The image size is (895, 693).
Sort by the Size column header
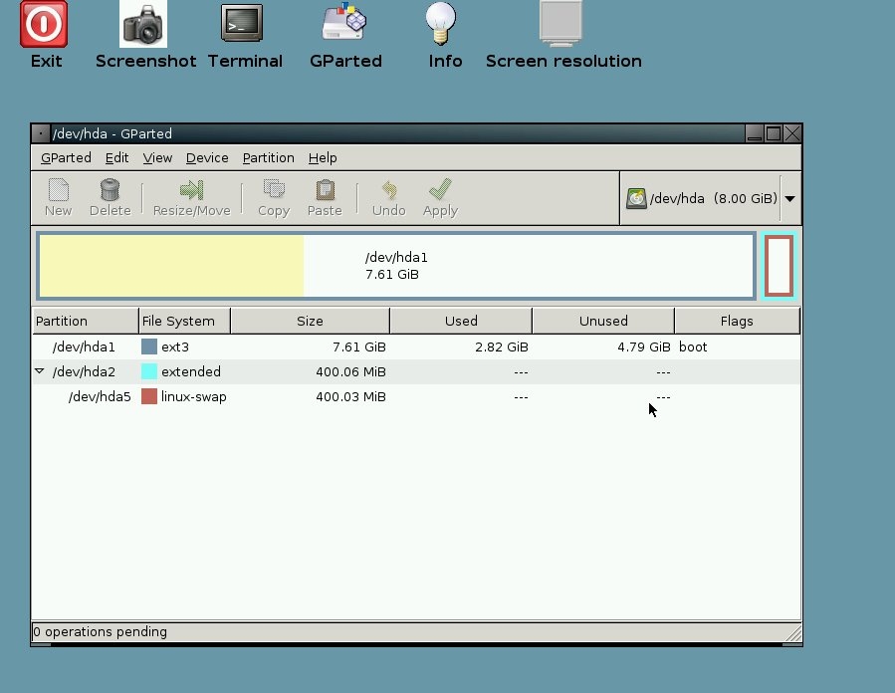(310, 321)
